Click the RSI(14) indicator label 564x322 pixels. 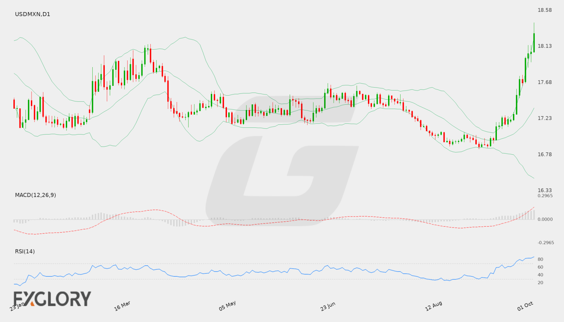[x=25, y=251]
